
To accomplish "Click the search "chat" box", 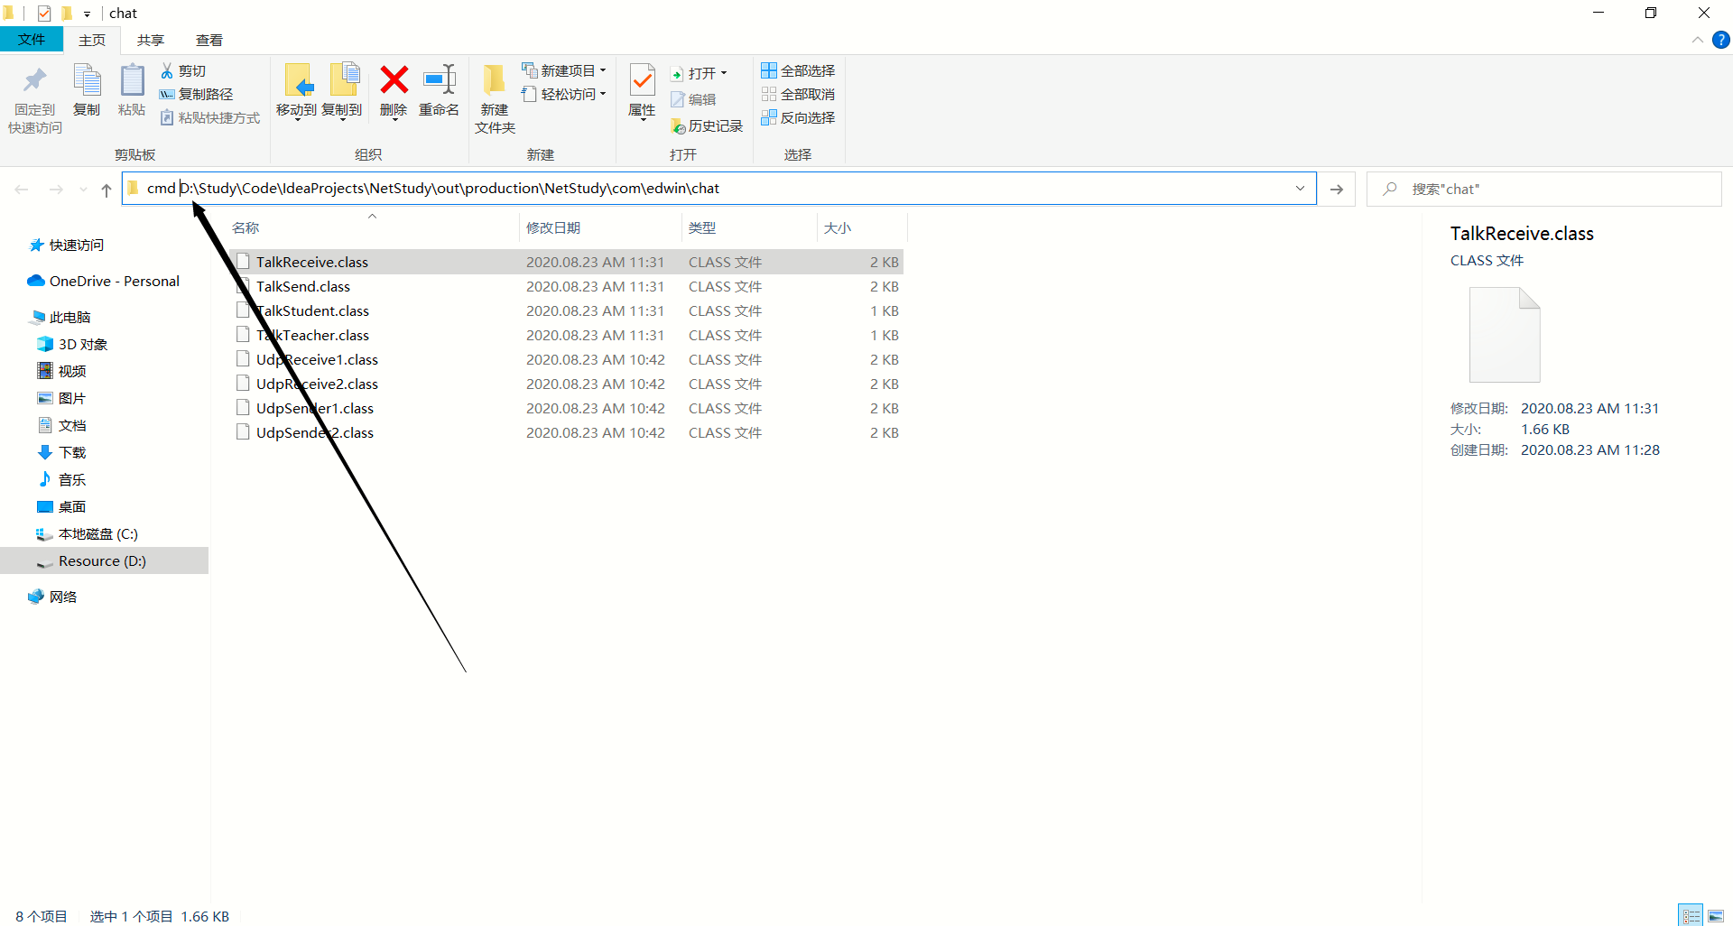I will coord(1544,189).
